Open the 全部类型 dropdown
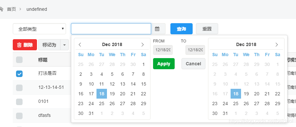This screenshot has height=127, width=296. click(x=40, y=29)
